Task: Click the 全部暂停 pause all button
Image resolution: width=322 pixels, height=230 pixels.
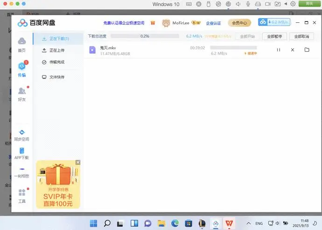Action: pos(274,36)
